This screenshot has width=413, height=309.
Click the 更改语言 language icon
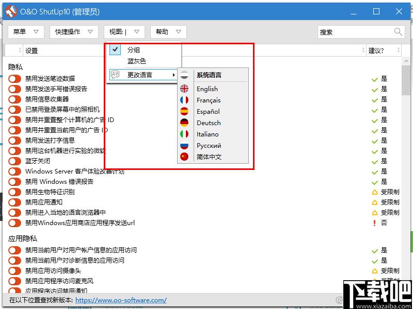[115, 75]
